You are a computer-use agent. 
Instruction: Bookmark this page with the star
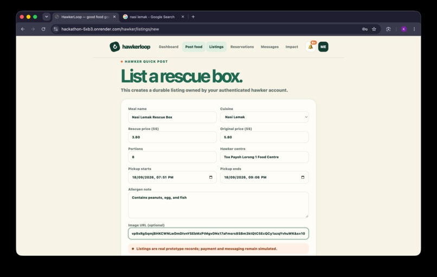click(x=374, y=29)
